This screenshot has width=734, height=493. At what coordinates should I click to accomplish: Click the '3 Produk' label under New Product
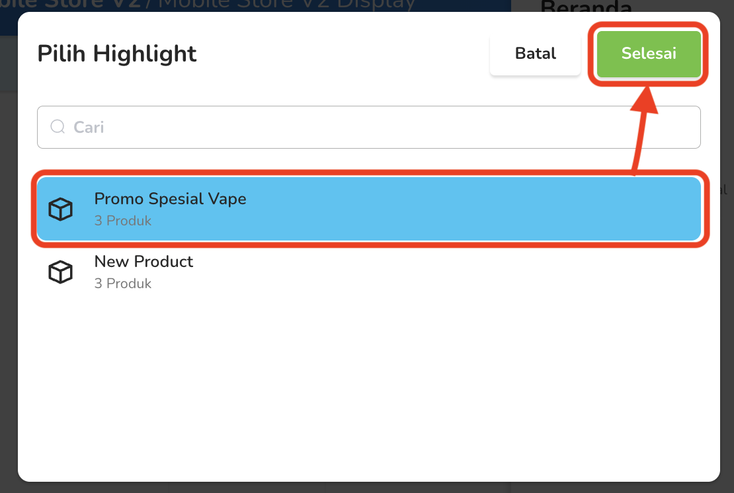(122, 284)
